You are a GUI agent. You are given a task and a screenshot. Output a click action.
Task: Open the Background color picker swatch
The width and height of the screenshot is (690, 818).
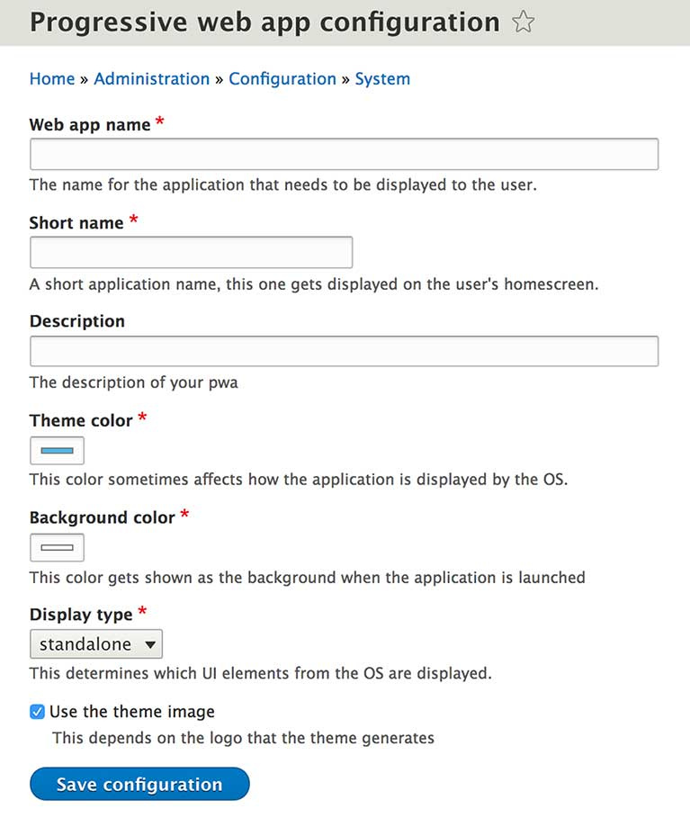(57, 547)
